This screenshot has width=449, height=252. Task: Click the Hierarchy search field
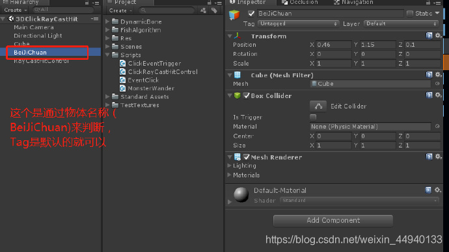pos(62,10)
